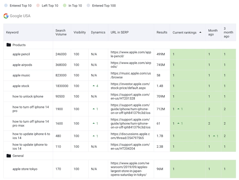Viewport: 239px width, 180px height.
Task: Click results value 96M
Action: point(160,169)
